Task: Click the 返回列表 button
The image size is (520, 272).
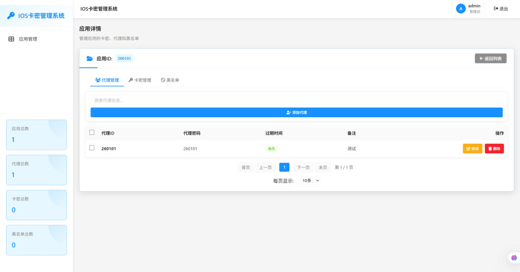Action: 490,58
